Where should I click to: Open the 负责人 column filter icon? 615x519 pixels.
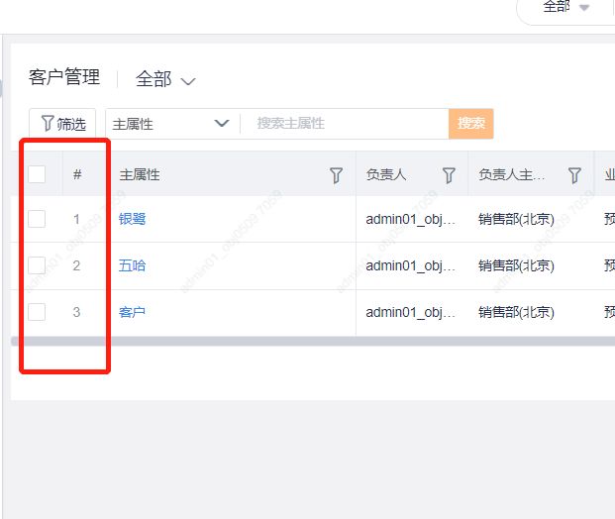(x=449, y=175)
